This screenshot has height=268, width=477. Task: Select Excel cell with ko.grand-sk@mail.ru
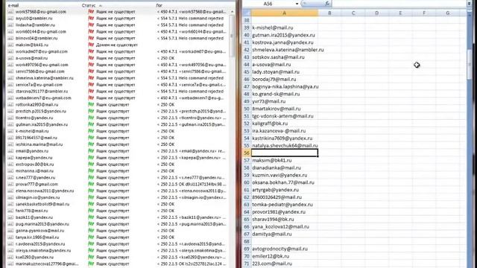285,94
